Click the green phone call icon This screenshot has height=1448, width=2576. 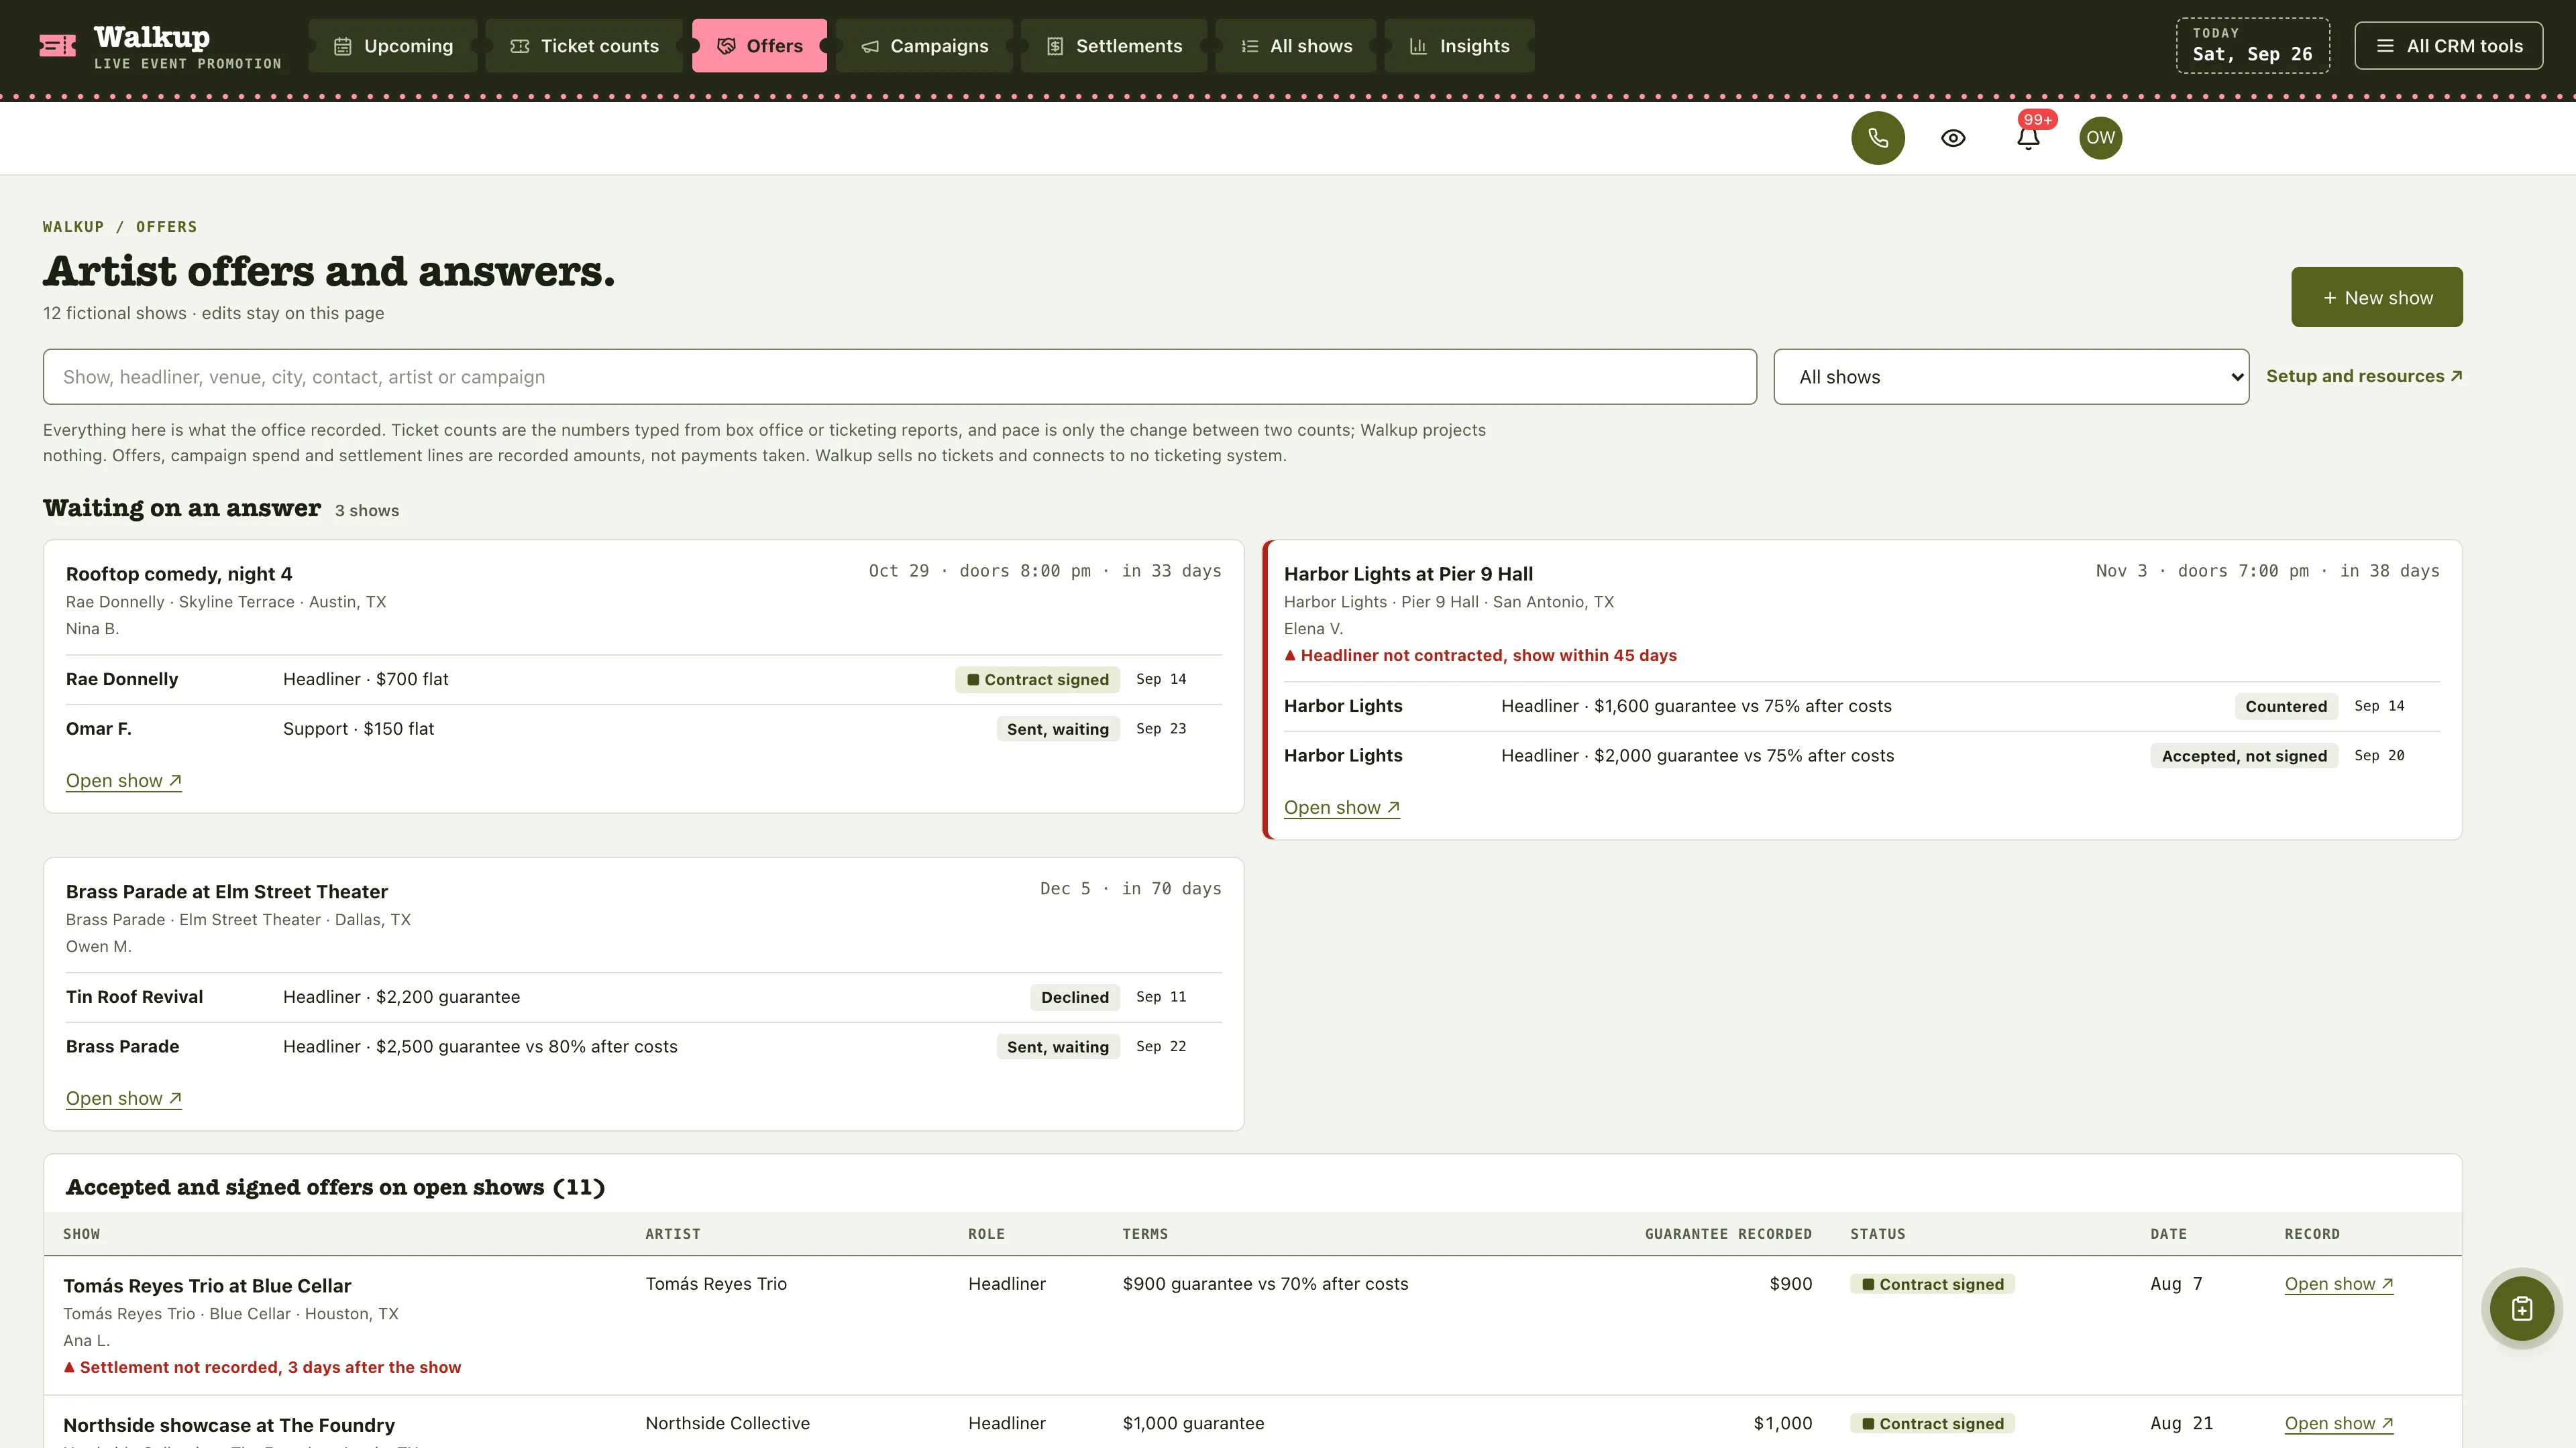point(1877,138)
